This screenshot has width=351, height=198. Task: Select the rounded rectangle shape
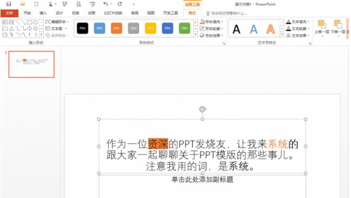point(5,28)
